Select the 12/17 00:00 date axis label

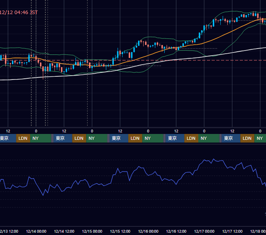point(204,231)
